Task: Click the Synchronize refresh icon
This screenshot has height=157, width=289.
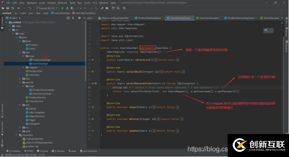Action: tap(13, 8)
